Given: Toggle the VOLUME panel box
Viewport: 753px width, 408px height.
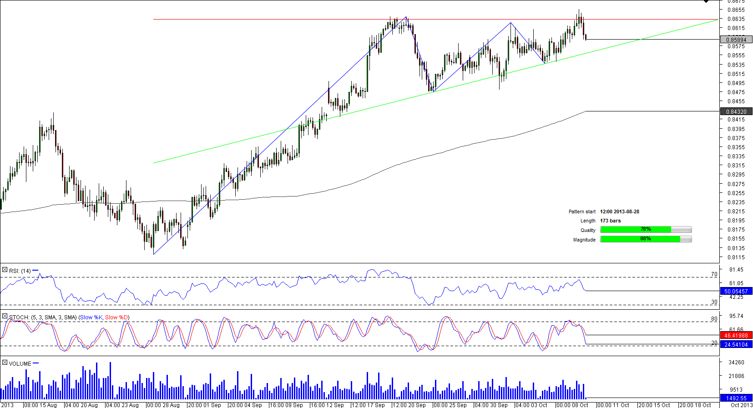Looking at the screenshot, I should tap(5, 363).
